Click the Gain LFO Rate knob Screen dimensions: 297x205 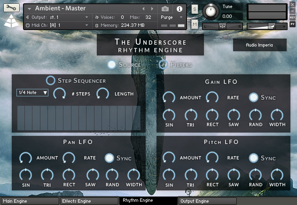tap(212, 97)
